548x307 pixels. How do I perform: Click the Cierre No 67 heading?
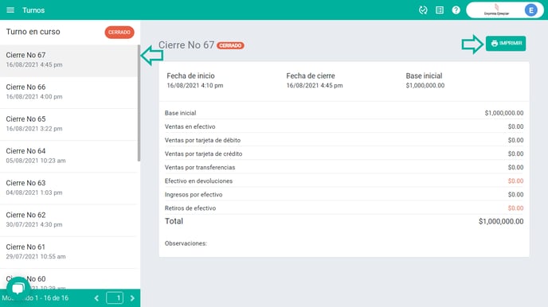pyautogui.click(x=186, y=45)
